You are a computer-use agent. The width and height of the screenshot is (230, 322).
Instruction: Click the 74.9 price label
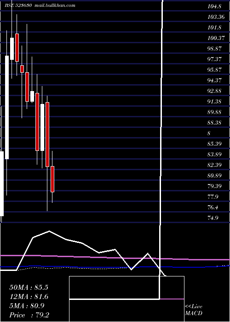(213, 218)
